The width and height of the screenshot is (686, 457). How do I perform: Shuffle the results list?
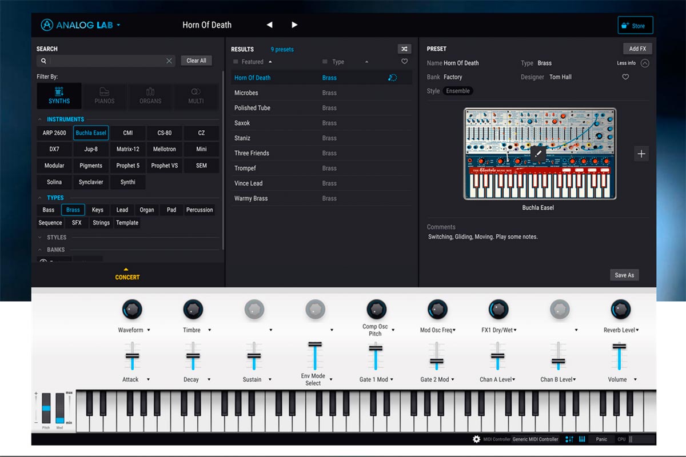point(404,49)
